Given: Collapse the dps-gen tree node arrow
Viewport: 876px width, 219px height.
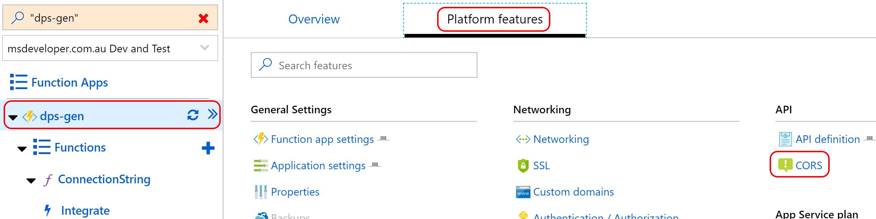Looking at the screenshot, I should coord(13,117).
